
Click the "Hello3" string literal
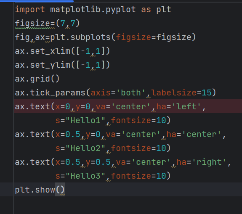pos(85,176)
